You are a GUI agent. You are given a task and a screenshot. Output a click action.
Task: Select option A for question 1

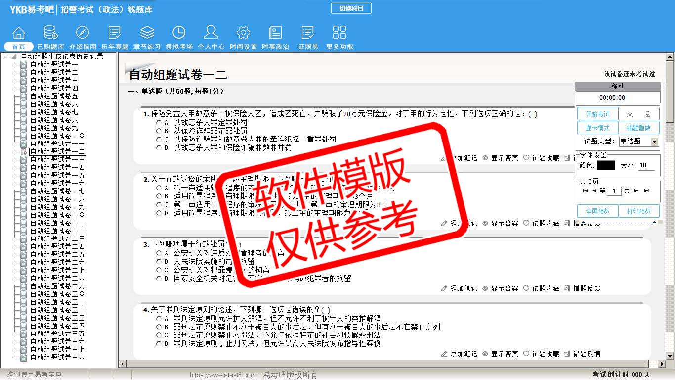tap(159, 122)
